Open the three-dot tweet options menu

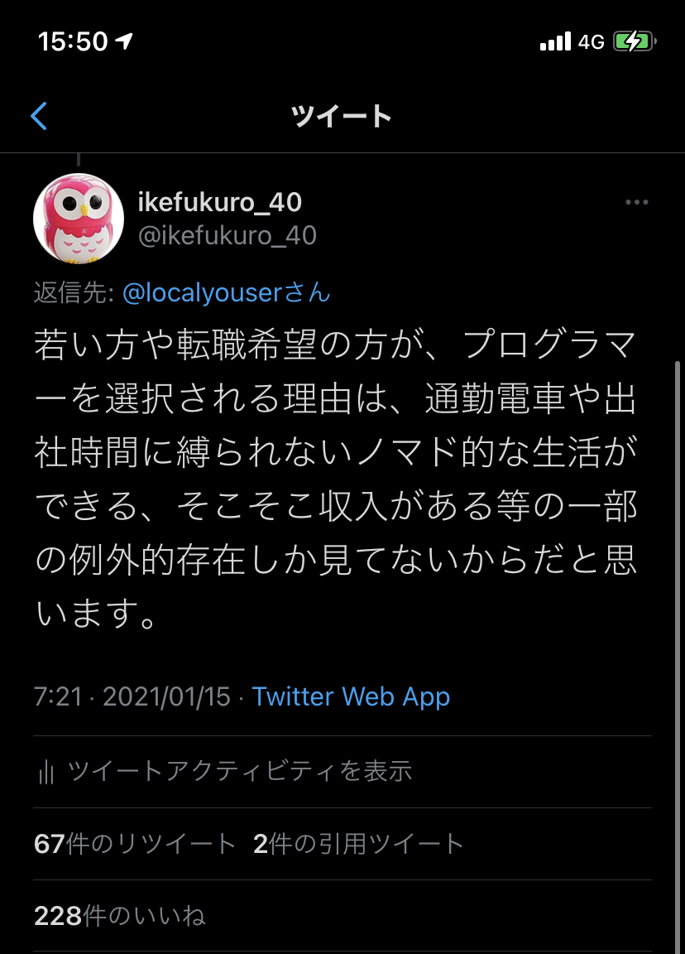click(x=636, y=202)
